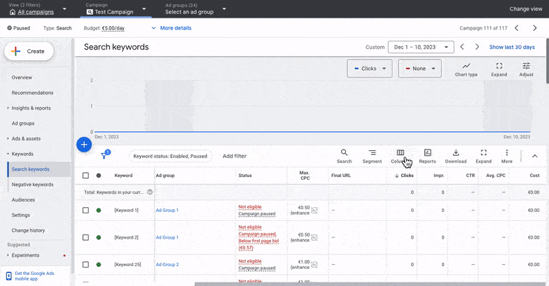
Task: Click the mobile app phone icon
Action: [x=9, y=276]
